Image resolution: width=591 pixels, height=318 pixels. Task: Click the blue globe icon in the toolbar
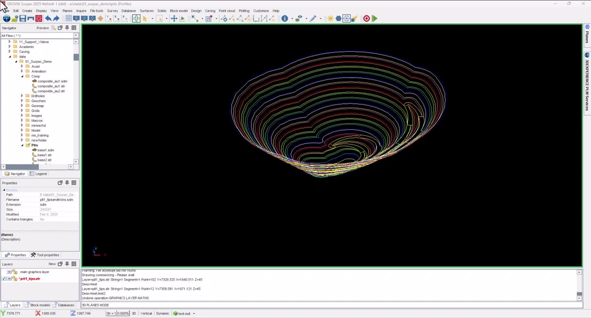[6, 18]
